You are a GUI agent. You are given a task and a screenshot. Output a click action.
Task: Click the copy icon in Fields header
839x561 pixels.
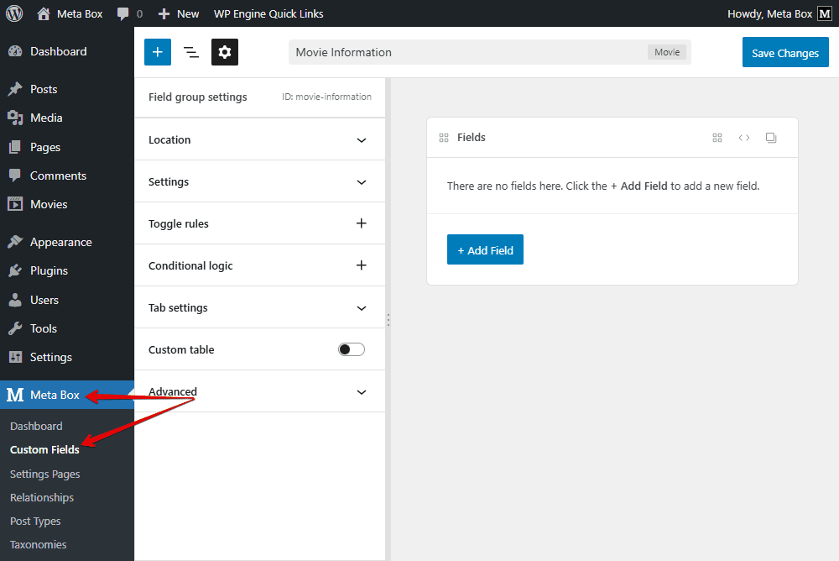click(771, 138)
